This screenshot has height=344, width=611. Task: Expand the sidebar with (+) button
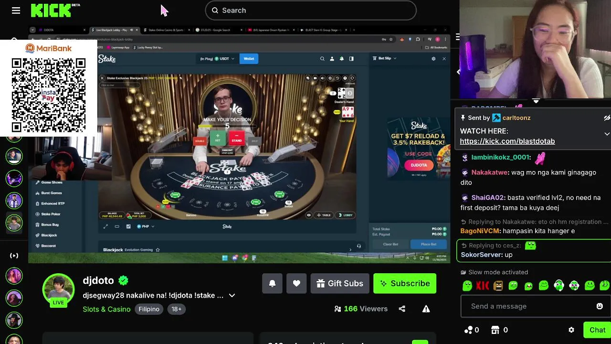(x=14, y=256)
